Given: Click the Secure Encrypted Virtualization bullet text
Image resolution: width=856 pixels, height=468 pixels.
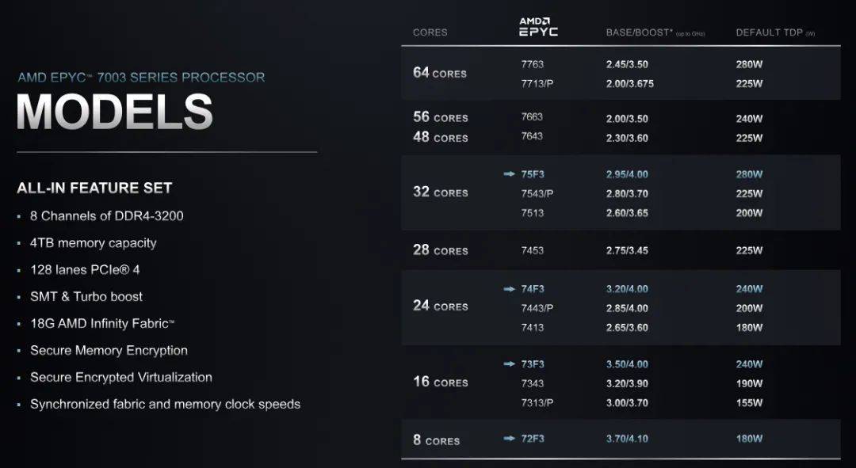Looking at the screenshot, I should 121,377.
